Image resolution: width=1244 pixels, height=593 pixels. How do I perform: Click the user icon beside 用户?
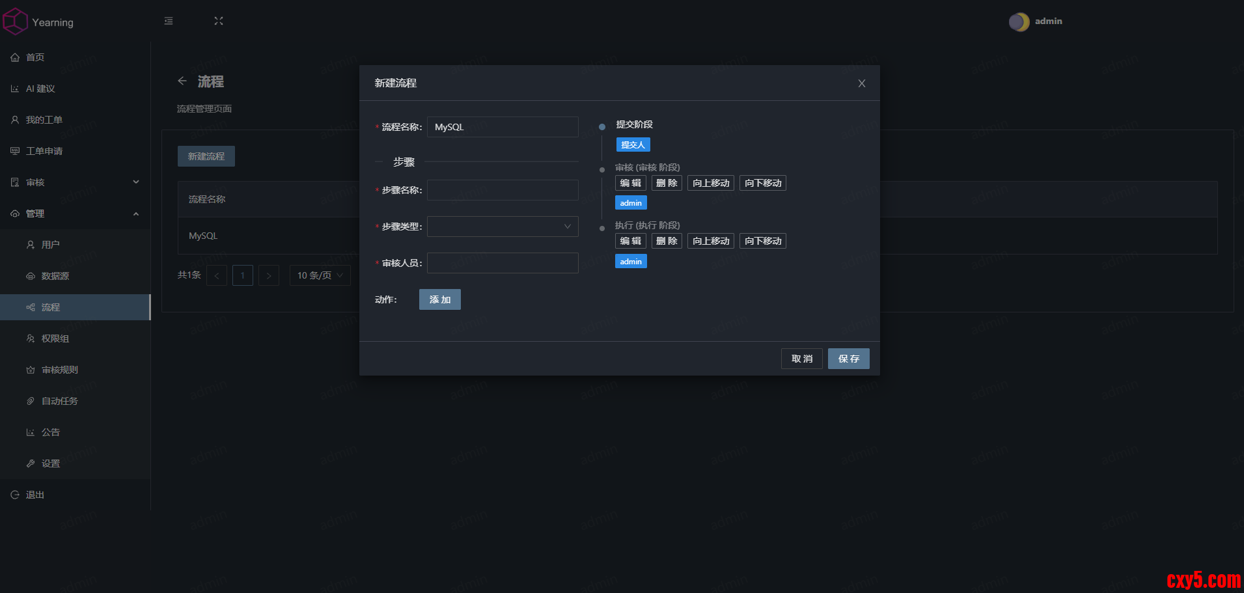pyautogui.click(x=31, y=245)
